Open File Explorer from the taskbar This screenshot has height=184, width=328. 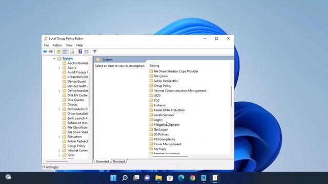[158, 178]
